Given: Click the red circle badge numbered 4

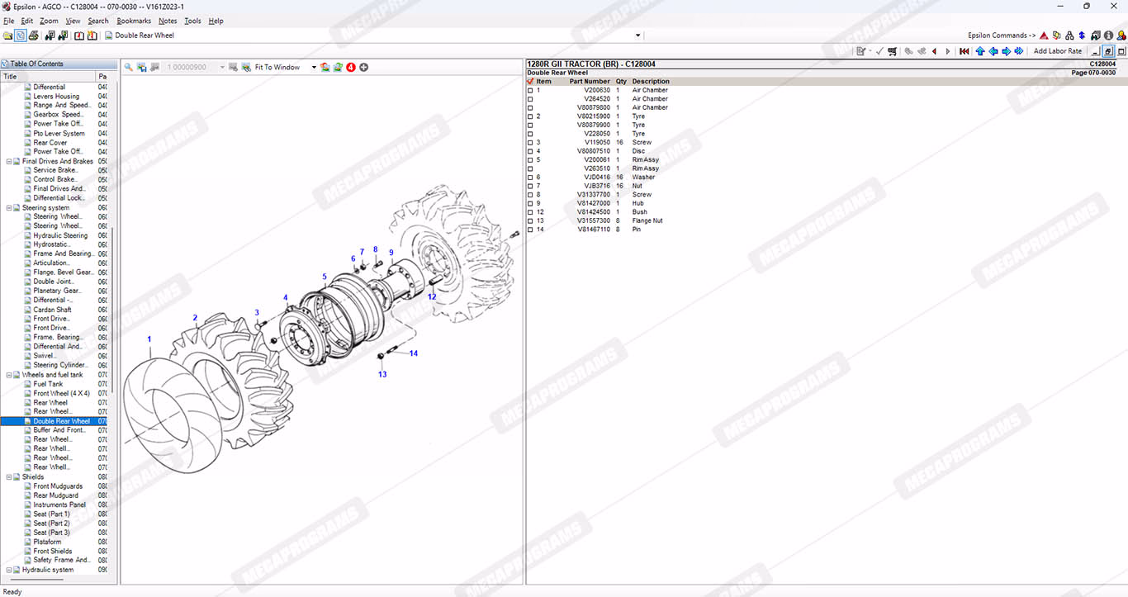Looking at the screenshot, I should (x=351, y=67).
